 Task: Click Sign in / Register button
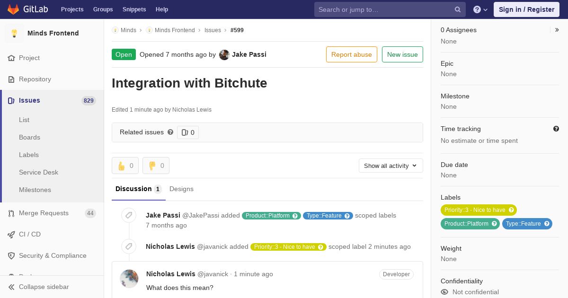click(x=526, y=9)
